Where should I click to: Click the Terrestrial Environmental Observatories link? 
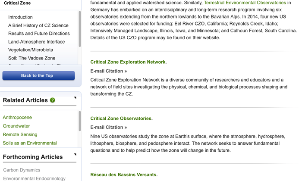245,3
